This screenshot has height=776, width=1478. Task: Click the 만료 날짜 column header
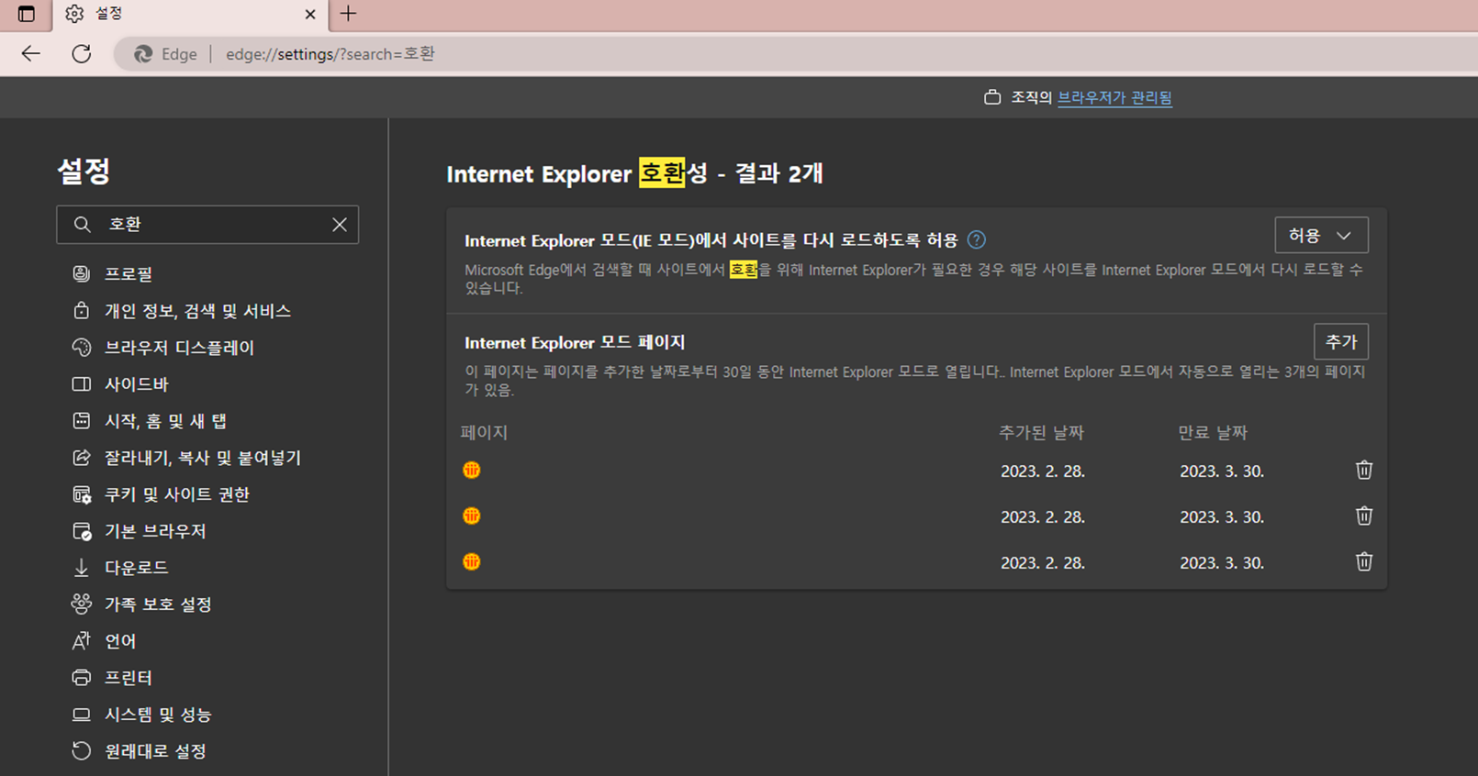point(1213,432)
